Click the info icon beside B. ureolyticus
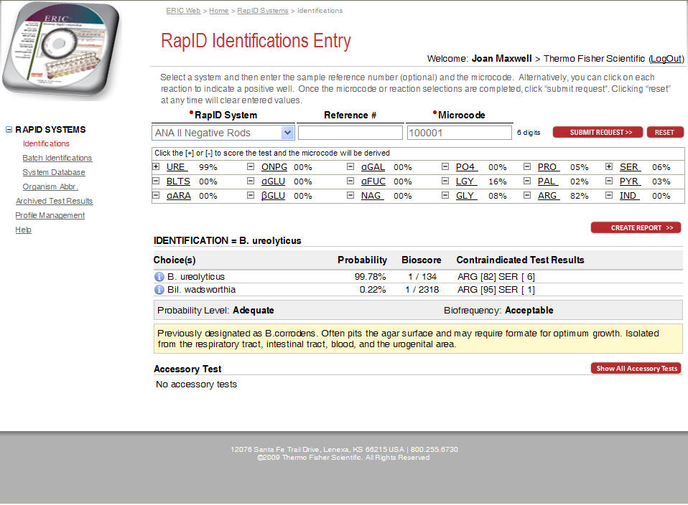This screenshot has height=505, width=688. 159,277
